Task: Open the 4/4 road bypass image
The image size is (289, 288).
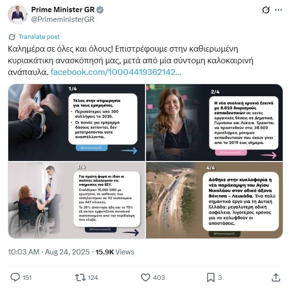Action: pos(215,200)
